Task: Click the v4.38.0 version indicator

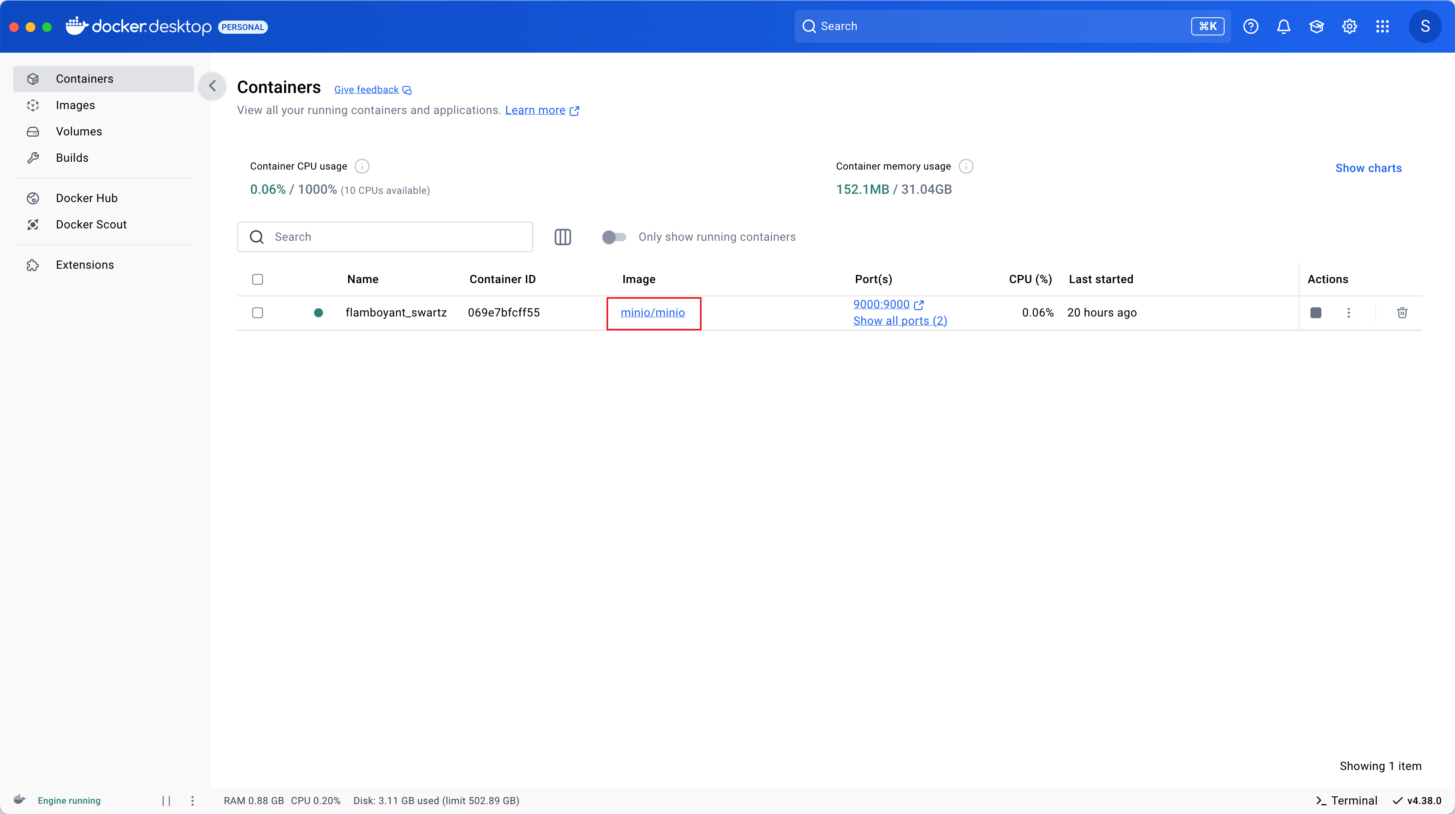Action: point(1417,800)
